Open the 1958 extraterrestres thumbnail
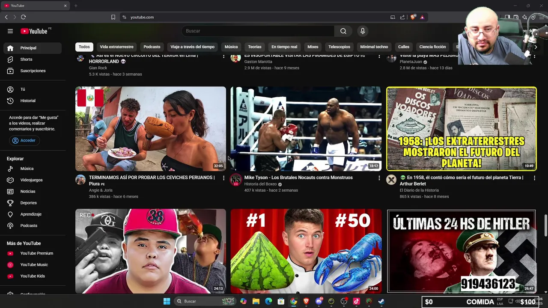The image size is (548, 308). click(461, 129)
